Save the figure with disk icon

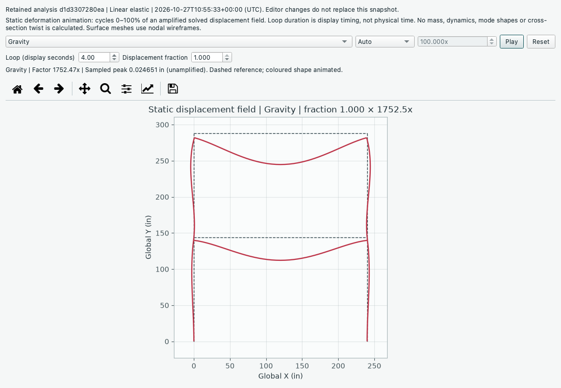coord(173,89)
